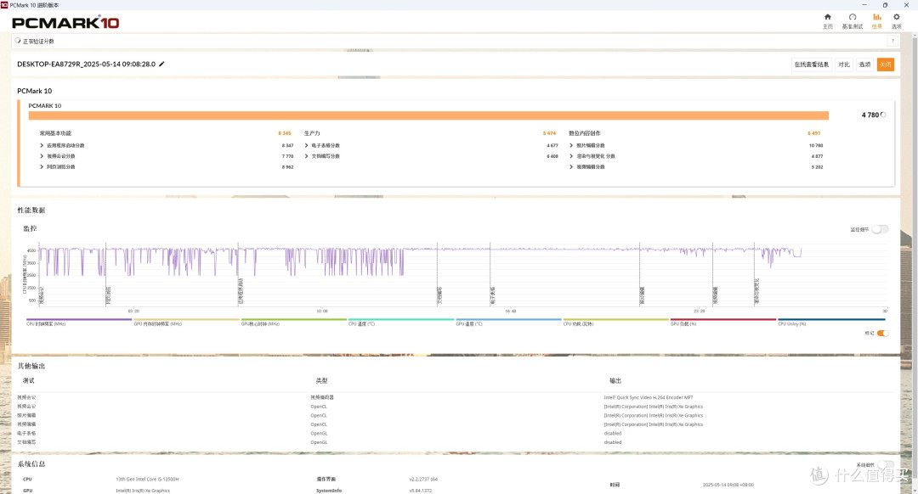Toggle the system details switch in 系统信息
The image size is (918, 494).
(x=885, y=464)
